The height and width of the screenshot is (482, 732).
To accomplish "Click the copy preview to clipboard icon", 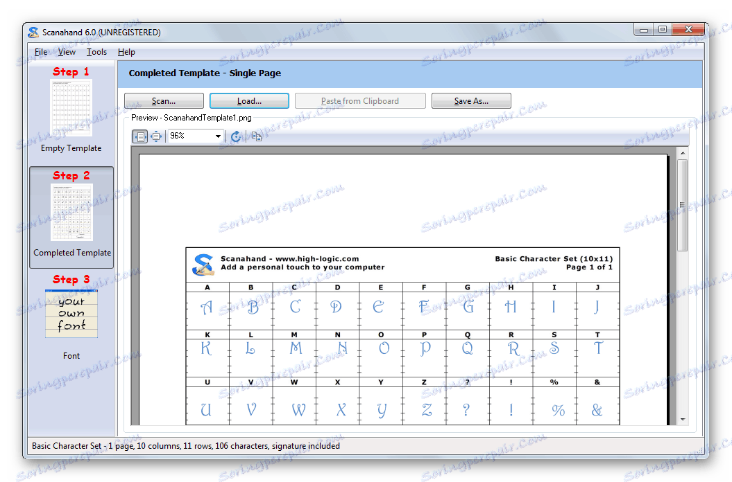I will [256, 136].
